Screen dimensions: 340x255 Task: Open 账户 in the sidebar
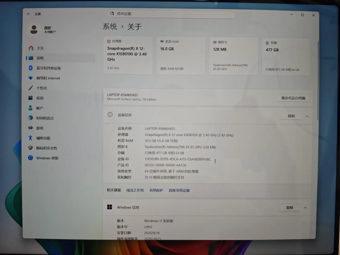coord(61,108)
